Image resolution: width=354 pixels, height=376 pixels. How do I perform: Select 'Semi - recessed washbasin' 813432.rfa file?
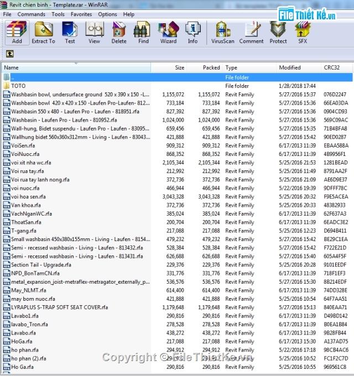77,248
